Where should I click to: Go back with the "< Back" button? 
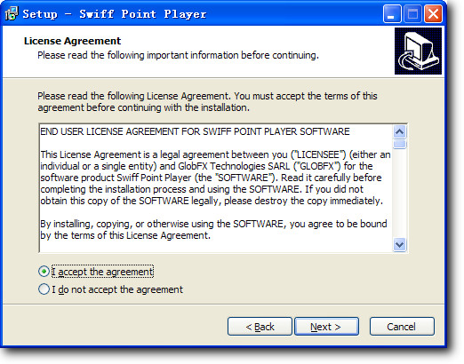click(x=260, y=327)
